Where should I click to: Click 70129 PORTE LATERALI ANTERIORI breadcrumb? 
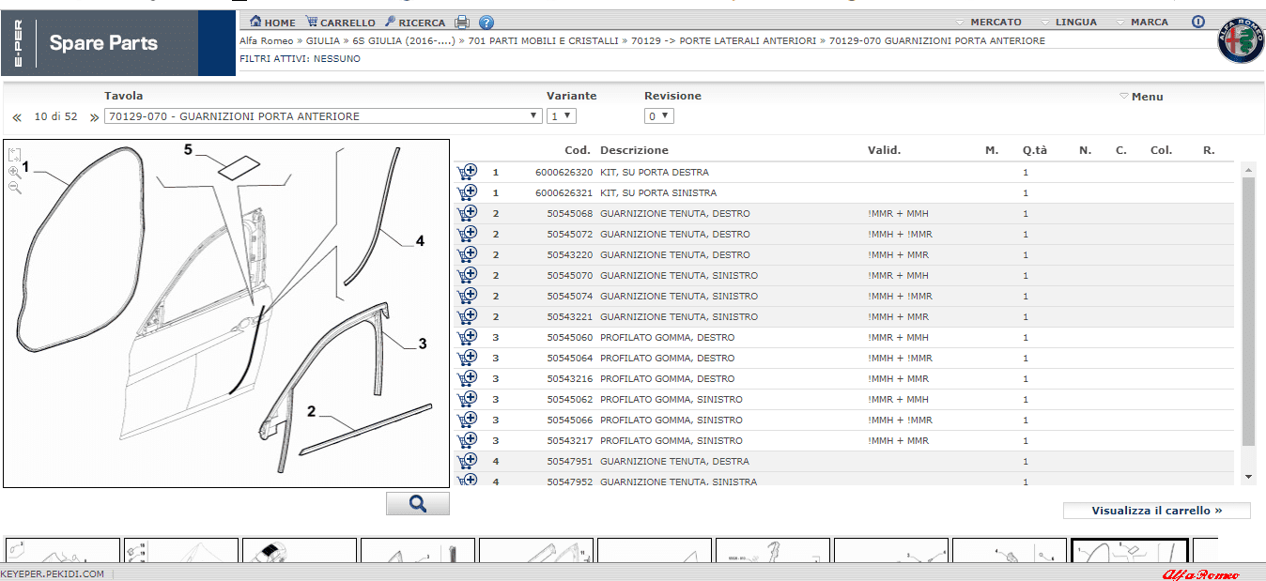[723, 41]
